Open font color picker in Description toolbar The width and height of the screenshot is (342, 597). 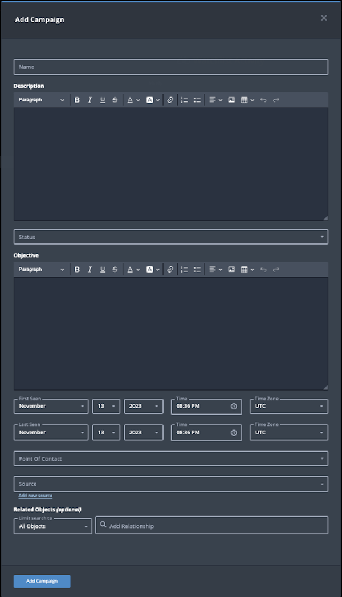[133, 100]
